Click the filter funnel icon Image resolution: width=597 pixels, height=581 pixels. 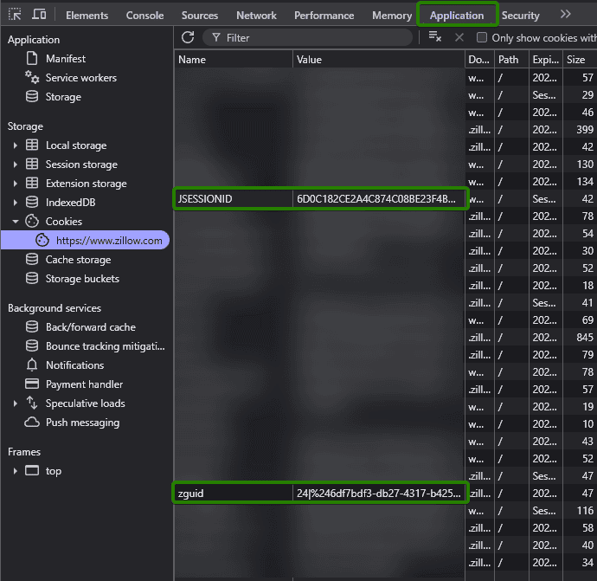point(216,37)
